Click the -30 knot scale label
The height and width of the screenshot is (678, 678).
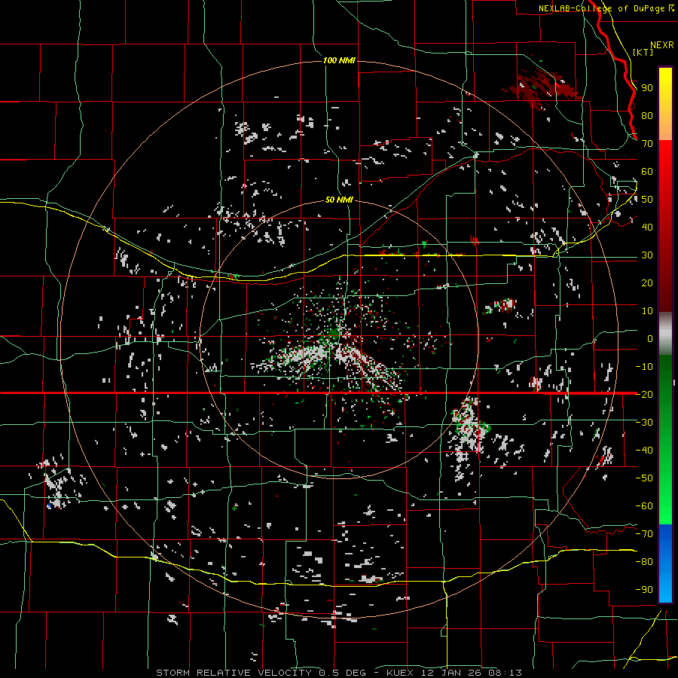click(644, 423)
